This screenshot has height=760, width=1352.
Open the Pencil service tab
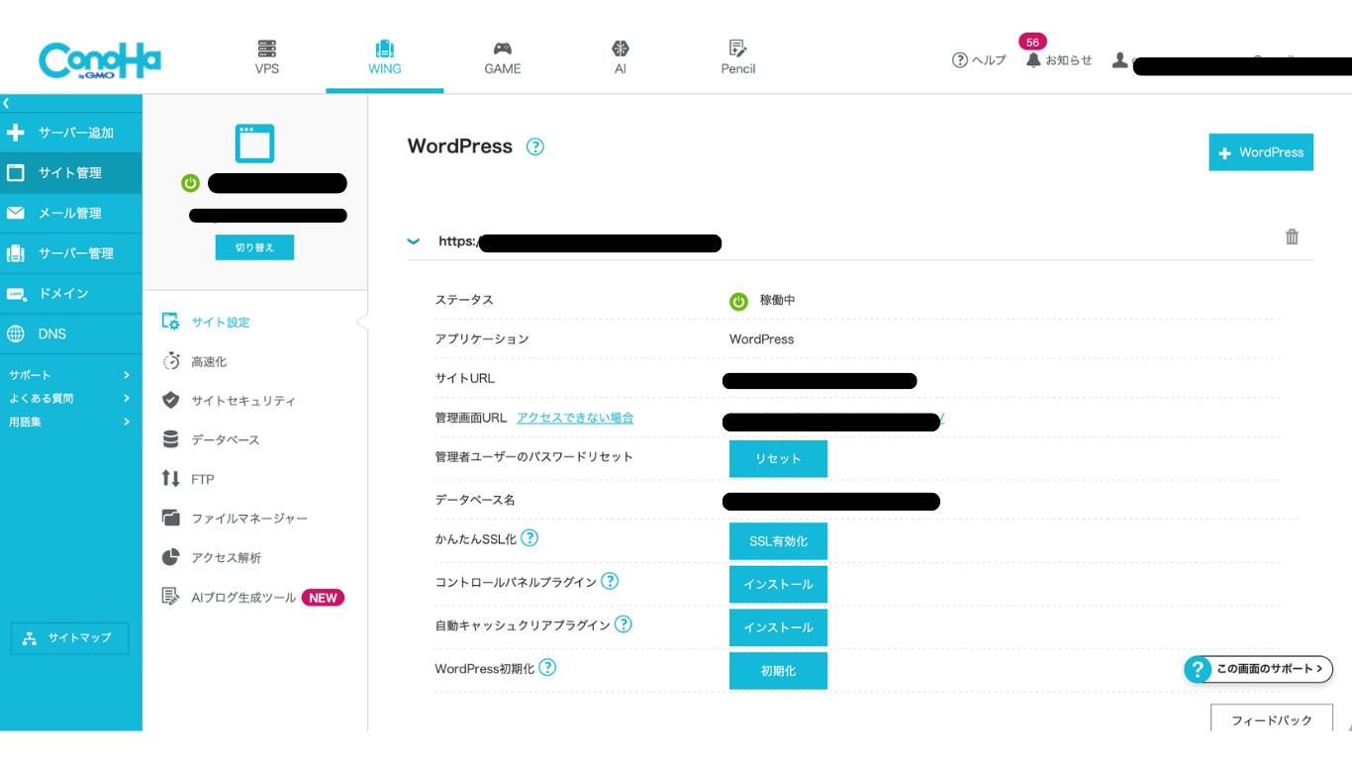click(738, 58)
